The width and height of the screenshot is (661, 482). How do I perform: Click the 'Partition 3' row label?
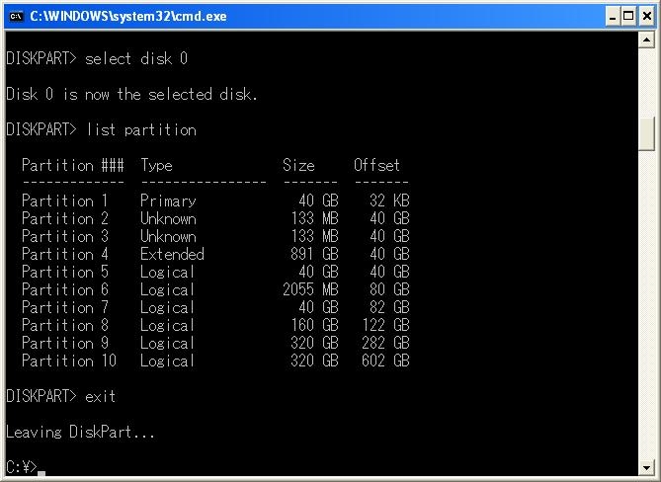[x=65, y=236]
